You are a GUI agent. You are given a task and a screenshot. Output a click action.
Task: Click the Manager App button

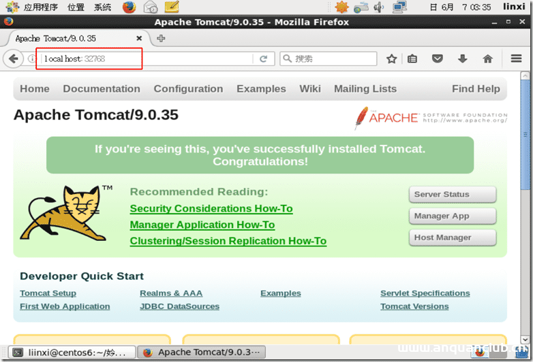453,216
